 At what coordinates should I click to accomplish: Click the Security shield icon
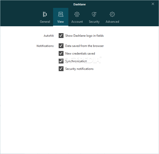click(94, 14)
